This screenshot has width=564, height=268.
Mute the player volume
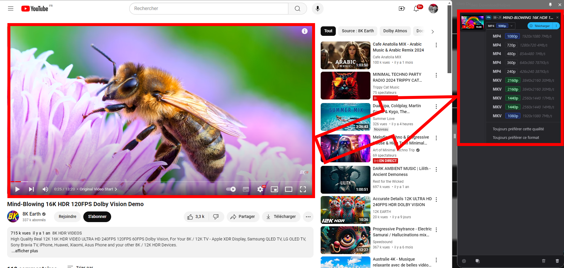(x=45, y=189)
